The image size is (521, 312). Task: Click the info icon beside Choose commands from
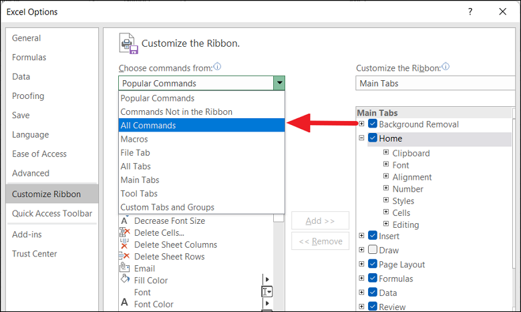[x=217, y=66]
